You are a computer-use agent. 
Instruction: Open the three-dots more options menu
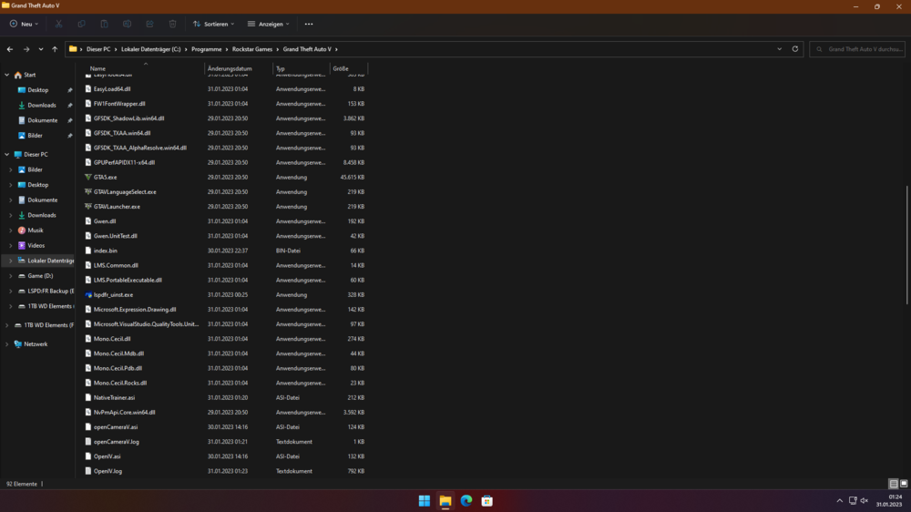point(309,24)
